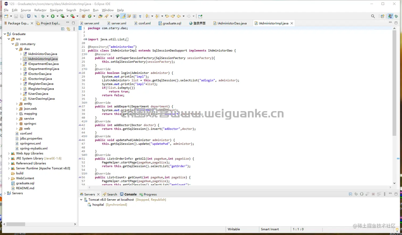Image resolution: width=402 pixels, height=235 pixels.
Task: Open the Refactor menu
Action: (40, 10)
